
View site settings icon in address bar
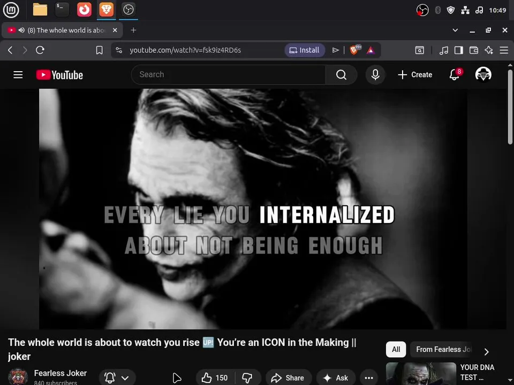pos(119,50)
